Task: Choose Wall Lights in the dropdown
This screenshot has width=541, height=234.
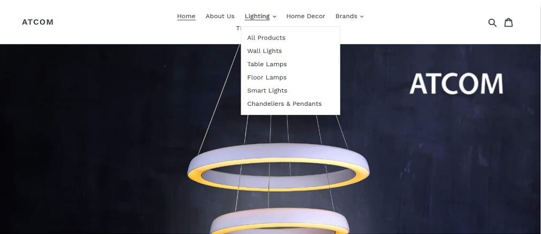Action: (x=265, y=51)
